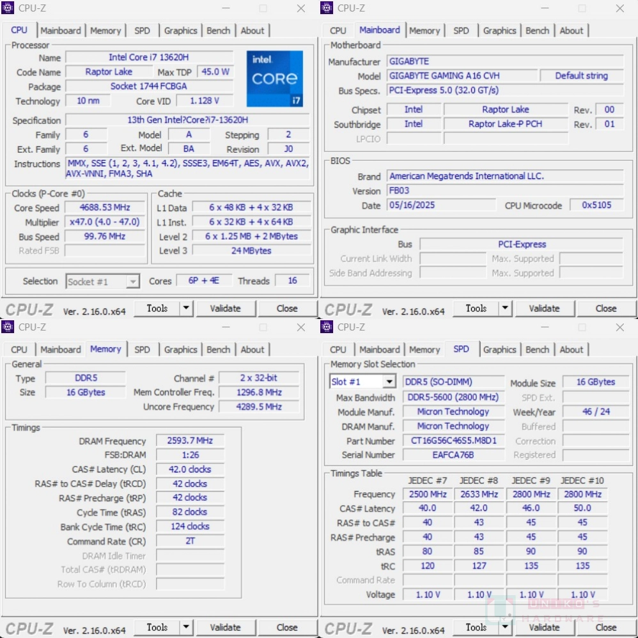Click the Week/Year value '46 / 24'
Viewport: 638px width, 638px height.
(596, 412)
